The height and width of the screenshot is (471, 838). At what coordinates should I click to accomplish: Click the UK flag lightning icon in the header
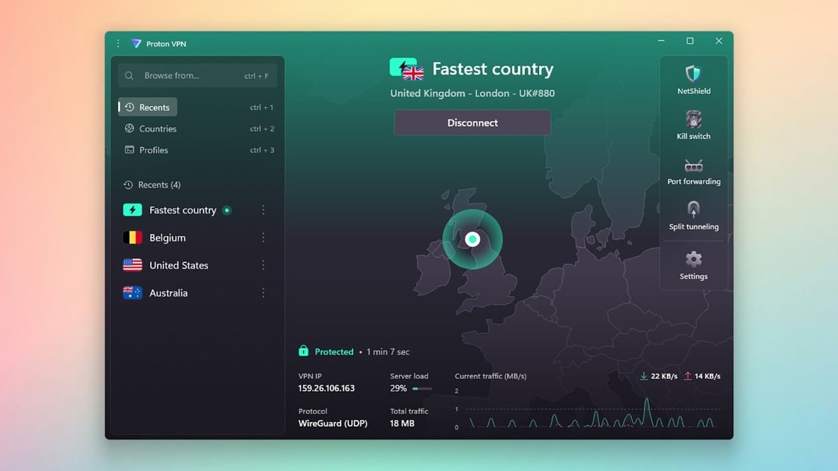(x=407, y=68)
